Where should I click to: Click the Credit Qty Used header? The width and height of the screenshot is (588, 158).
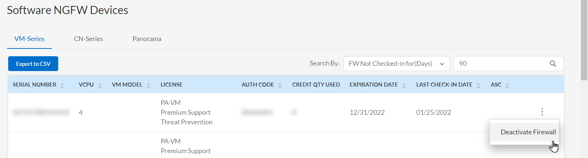(316, 85)
